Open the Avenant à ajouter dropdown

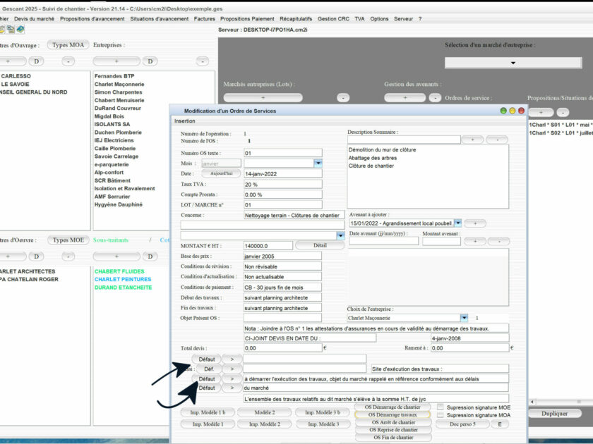[x=457, y=223]
